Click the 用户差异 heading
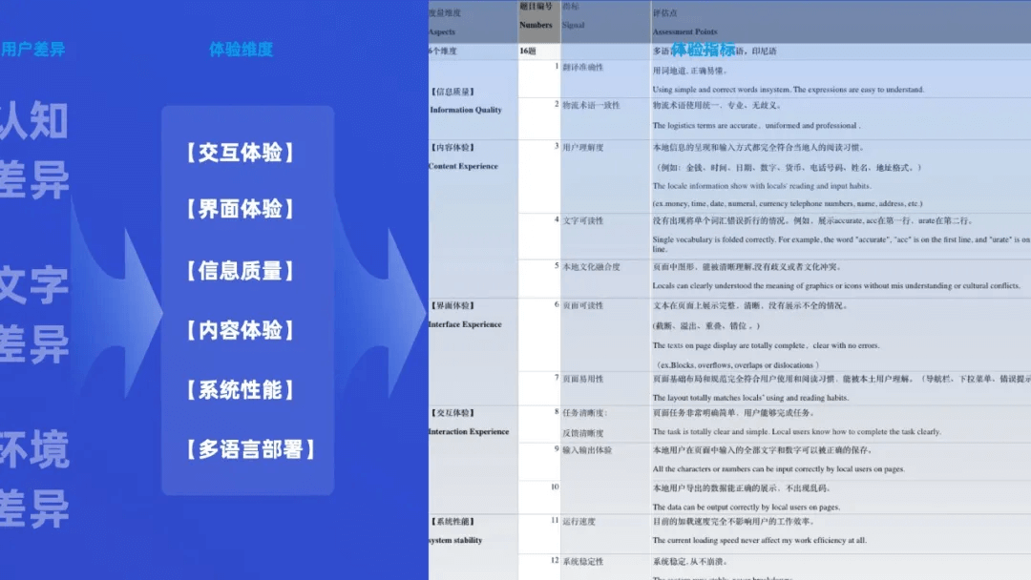Screen dimensions: 1031x580 coord(32,50)
